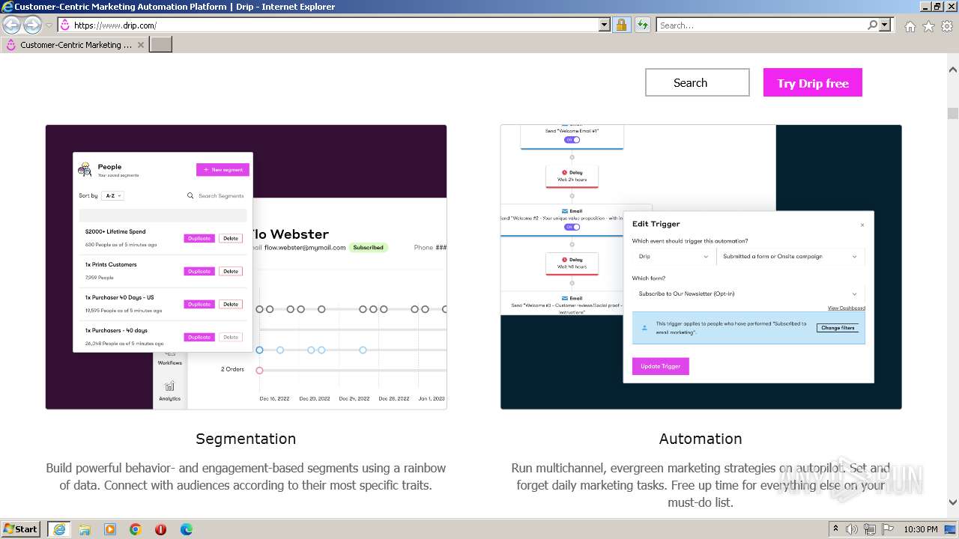
Task: Click the Change filters button
Action: point(838,328)
